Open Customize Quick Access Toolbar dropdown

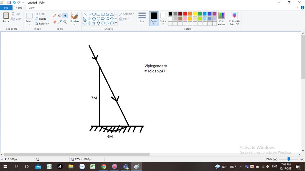click(x=23, y=3)
